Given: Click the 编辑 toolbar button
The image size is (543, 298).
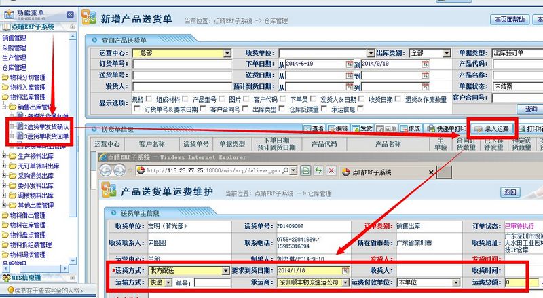Looking at the screenshot, I should click(x=337, y=128).
